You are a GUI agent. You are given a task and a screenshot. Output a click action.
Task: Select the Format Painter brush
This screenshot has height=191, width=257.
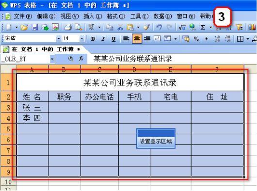coord(146,27)
